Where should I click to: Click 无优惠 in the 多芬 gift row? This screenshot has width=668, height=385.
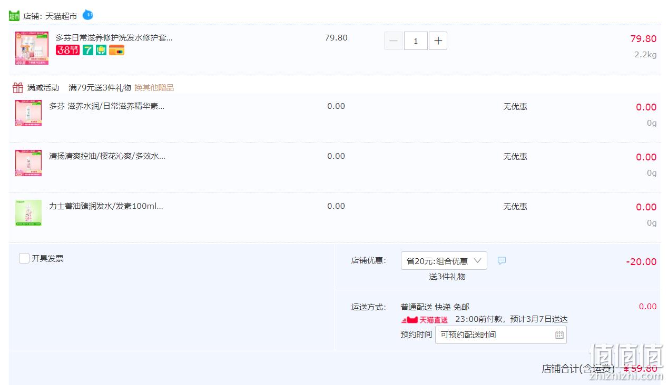[515, 107]
